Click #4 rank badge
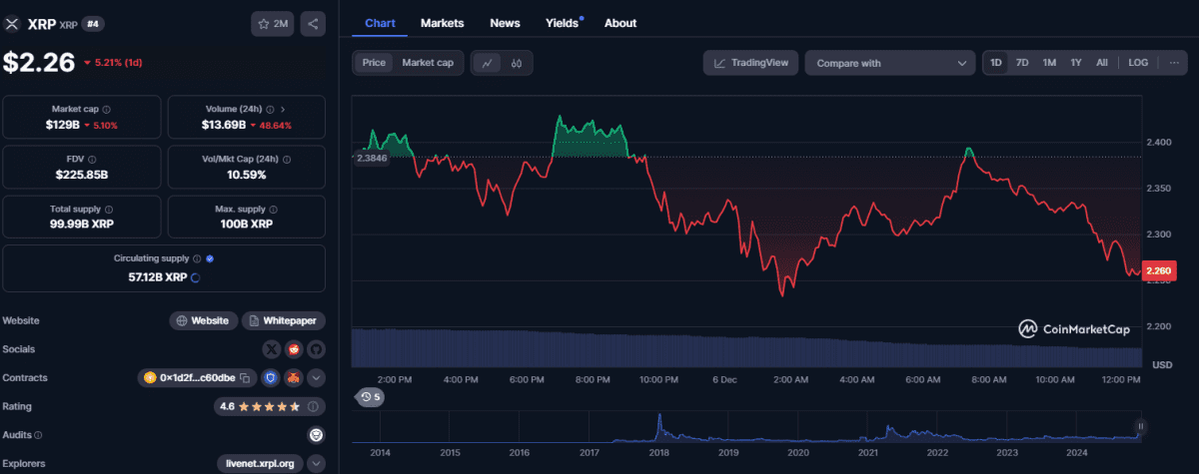This screenshot has width=1199, height=474. 92,23
